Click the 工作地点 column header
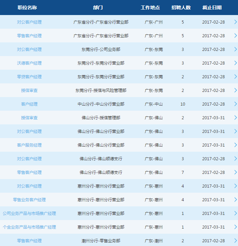 pos(150,8)
